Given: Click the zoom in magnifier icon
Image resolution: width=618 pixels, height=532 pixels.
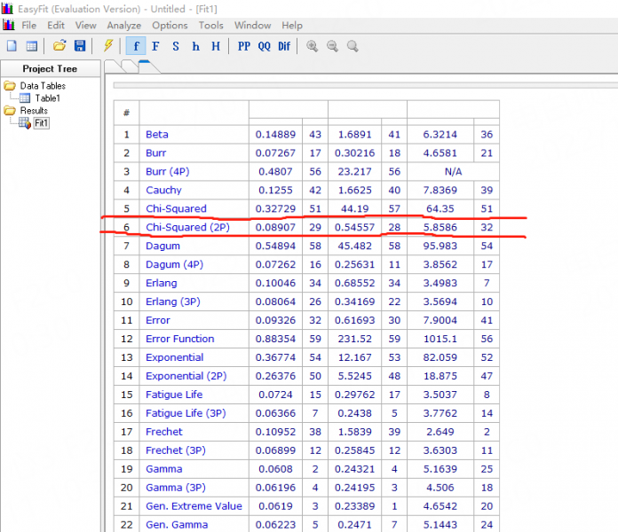Looking at the screenshot, I should click(313, 46).
